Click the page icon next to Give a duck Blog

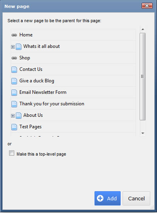(x=14, y=81)
